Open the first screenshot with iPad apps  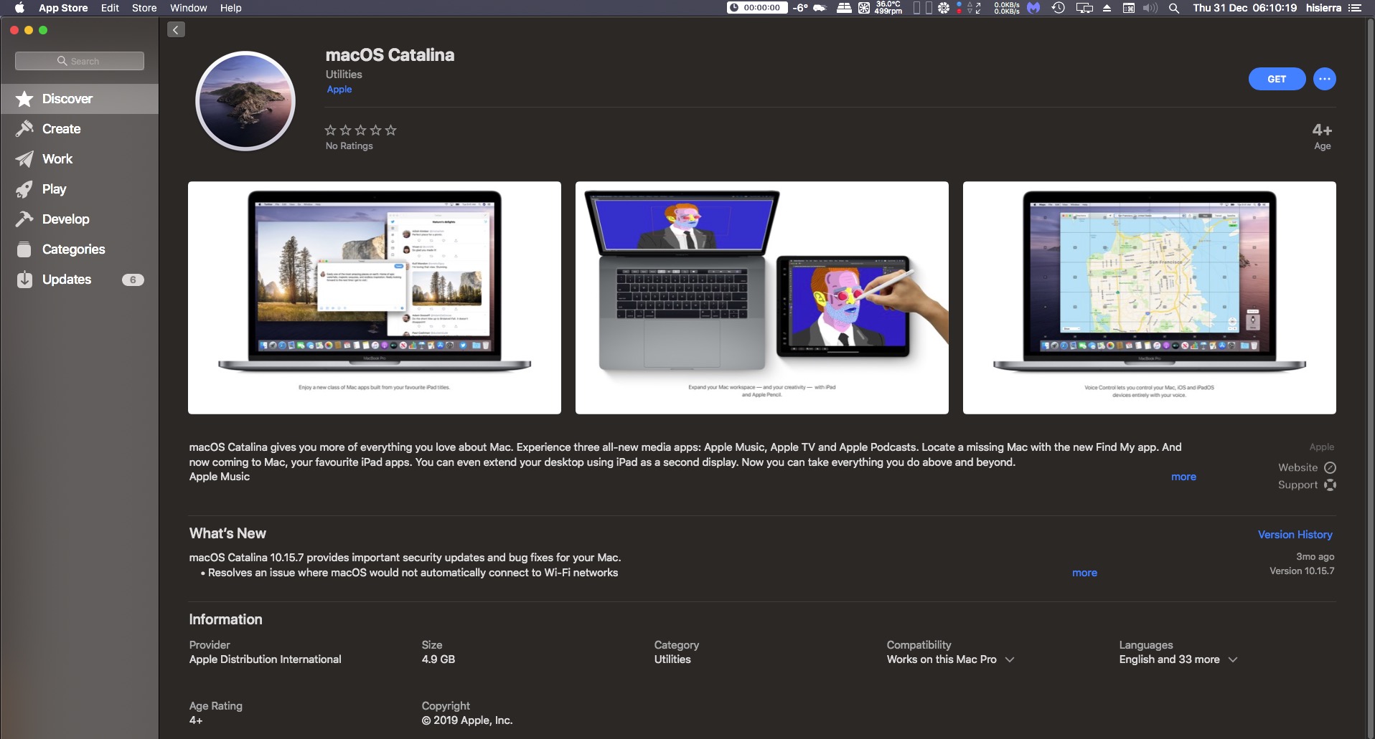tap(375, 297)
